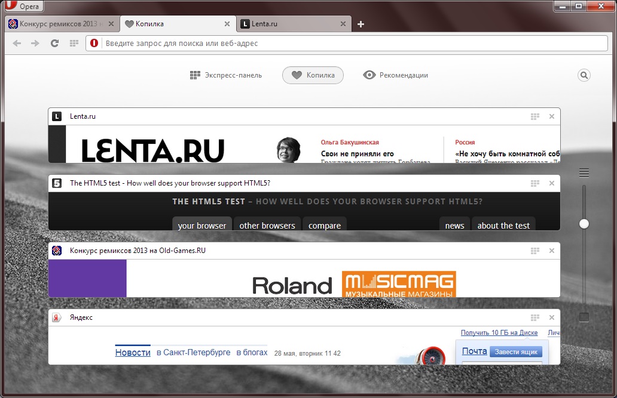The height and width of the screenshot is (398, 617).
Task: Open the Яндекс page preview
Action: tap(304, 345)
